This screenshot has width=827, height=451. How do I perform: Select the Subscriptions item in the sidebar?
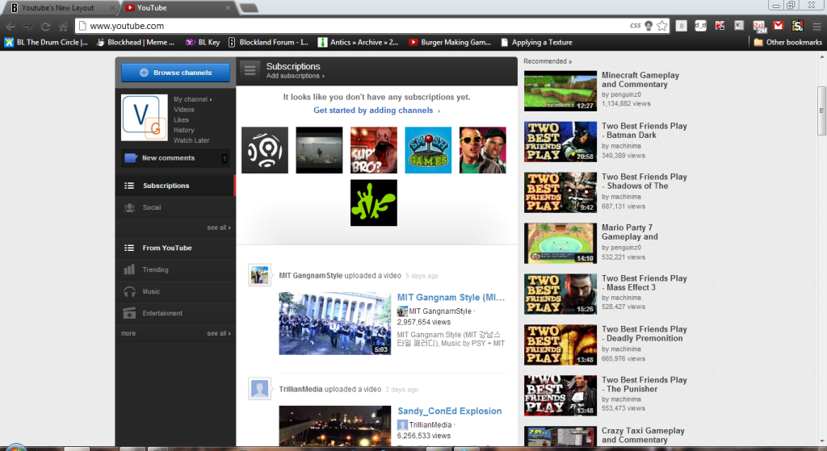point(166,186)
